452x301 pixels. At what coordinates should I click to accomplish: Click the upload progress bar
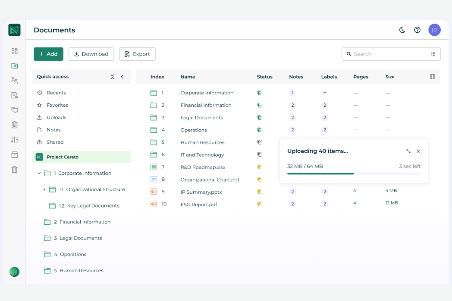point(354,173)
